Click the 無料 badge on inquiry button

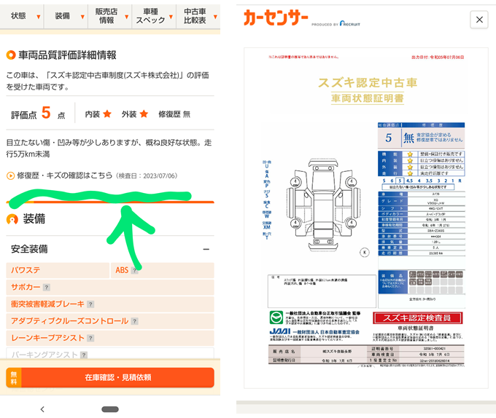(14, 378)
